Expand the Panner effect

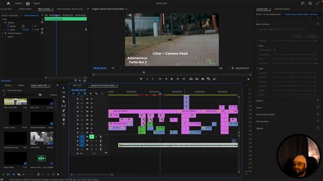point(3,37)
